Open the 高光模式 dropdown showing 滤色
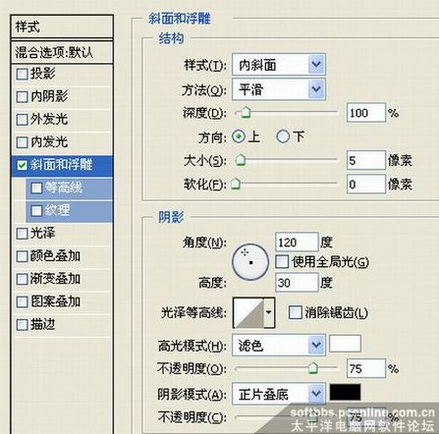 point(279,345)
